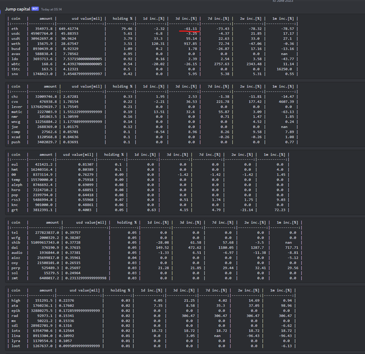
Task: Click audio 2w inc value '-11.38'
Action: [x=259, y=253]
